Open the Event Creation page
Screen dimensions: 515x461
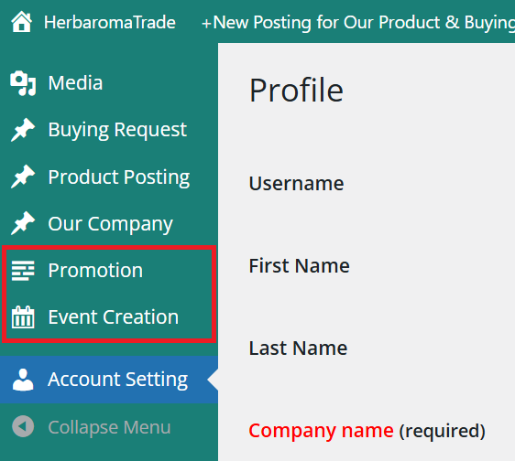tap(114, 317)
